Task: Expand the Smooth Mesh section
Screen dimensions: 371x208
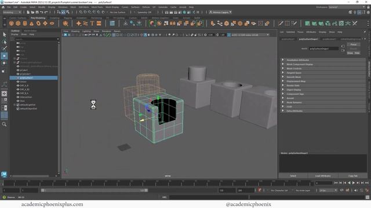Action: (323, 77)
